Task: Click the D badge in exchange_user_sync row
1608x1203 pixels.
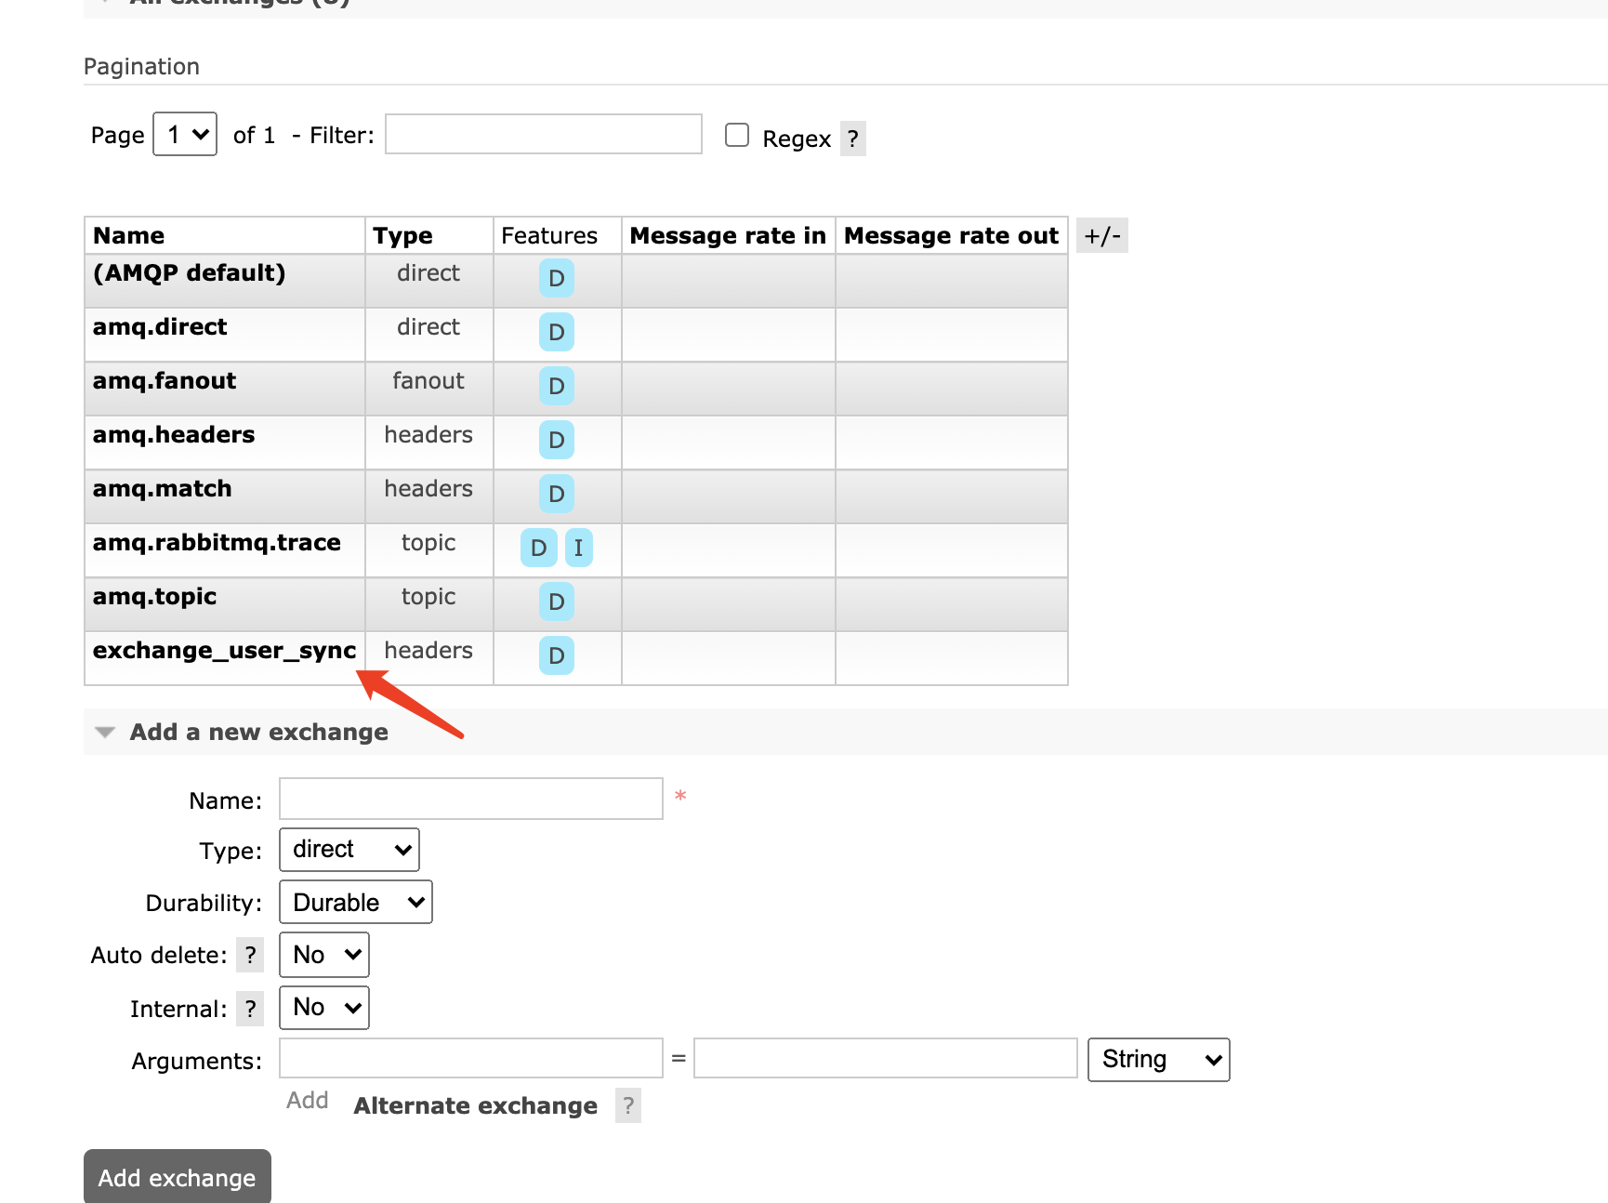Action: pyautogui.click(x=556, y=655)
